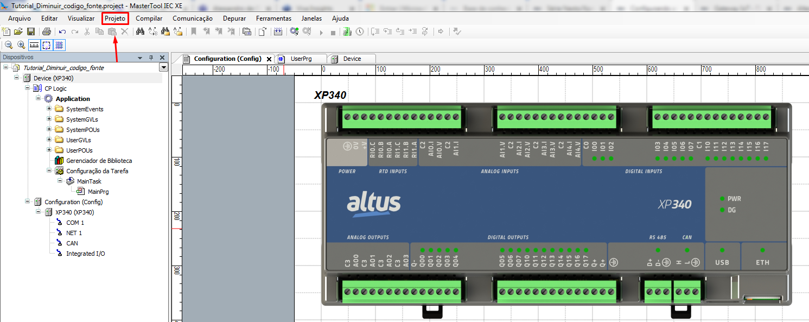809x322 pixels.
Task: Expand the SystemEvents folder
Action: (49, 109)
